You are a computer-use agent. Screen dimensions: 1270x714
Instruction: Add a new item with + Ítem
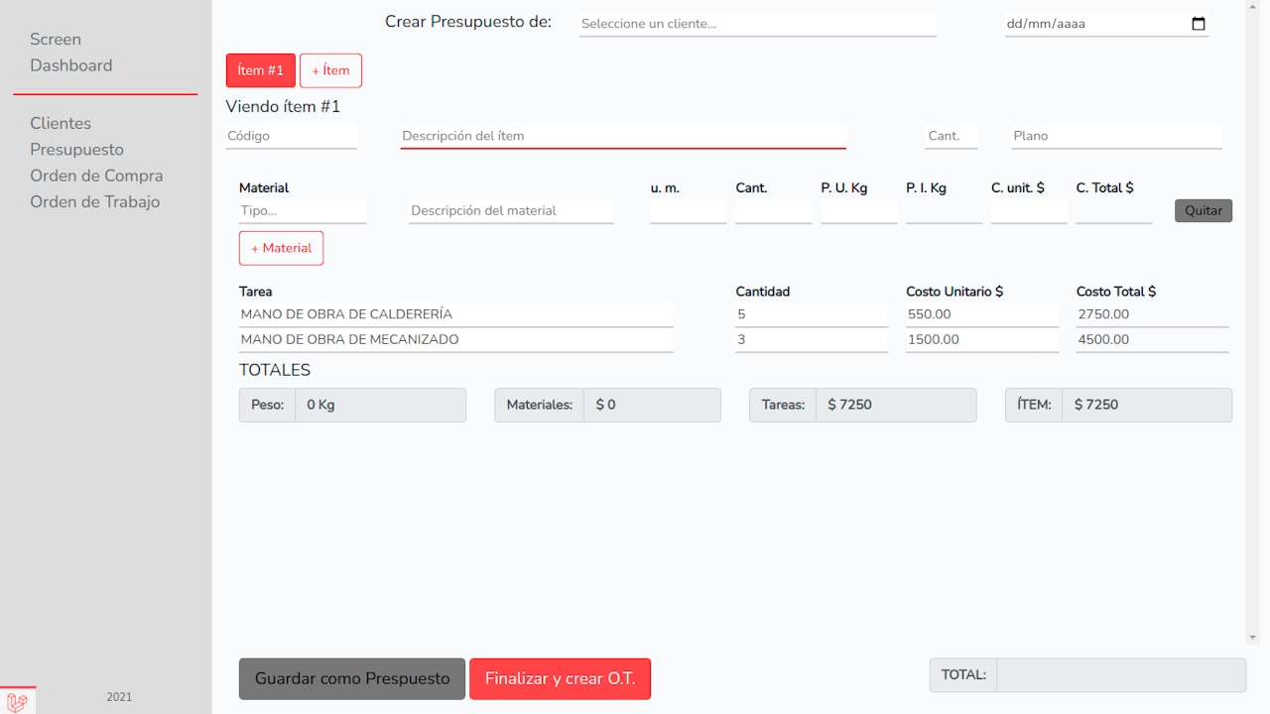point(330,70)
